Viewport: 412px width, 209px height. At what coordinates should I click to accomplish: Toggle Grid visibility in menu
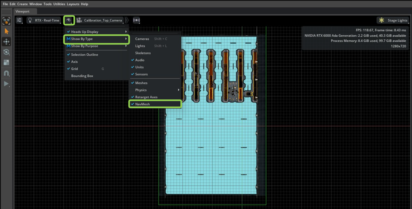tap(74, 69)
